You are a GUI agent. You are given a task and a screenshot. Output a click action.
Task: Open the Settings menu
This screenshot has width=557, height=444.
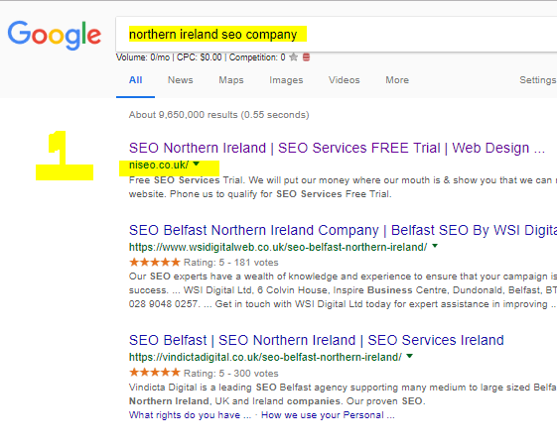pyautogui.click(x=538, y=80)
